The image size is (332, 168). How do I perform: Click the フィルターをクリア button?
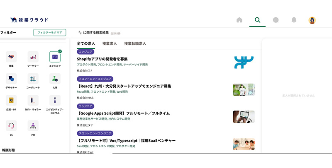(x=49, y=32)
